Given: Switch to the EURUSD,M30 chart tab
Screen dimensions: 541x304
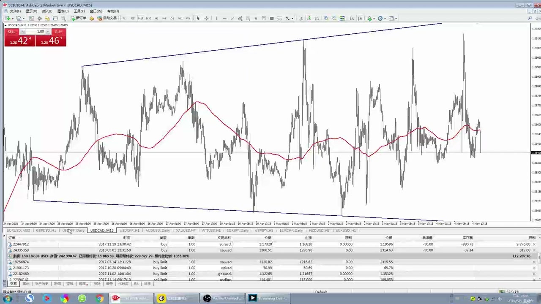Looking at the screenshot, I should tap(18, 231).
